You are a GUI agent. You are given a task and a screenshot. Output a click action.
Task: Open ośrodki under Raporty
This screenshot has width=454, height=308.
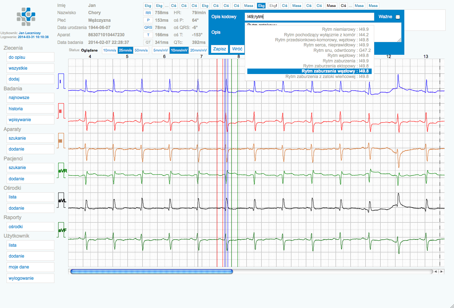30,227
